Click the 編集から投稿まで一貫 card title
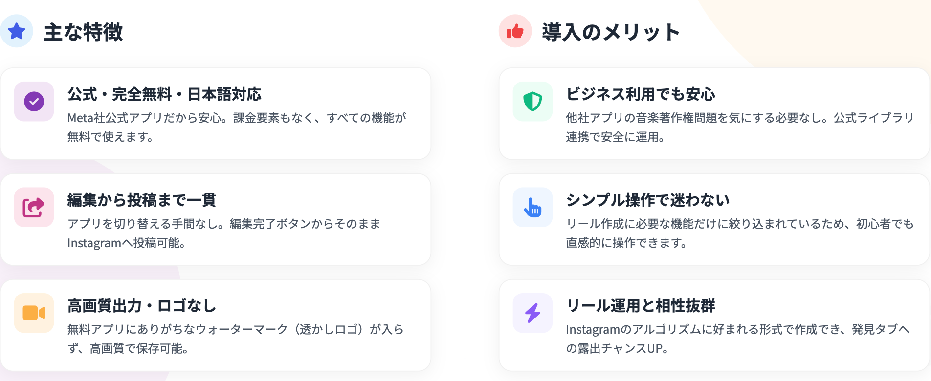Image resolution: width=931 pixels, height=381 pixels. (142, 200)
